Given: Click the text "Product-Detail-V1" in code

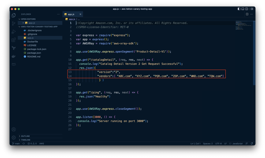Looking at the screenshot, I should click(151, 52).
